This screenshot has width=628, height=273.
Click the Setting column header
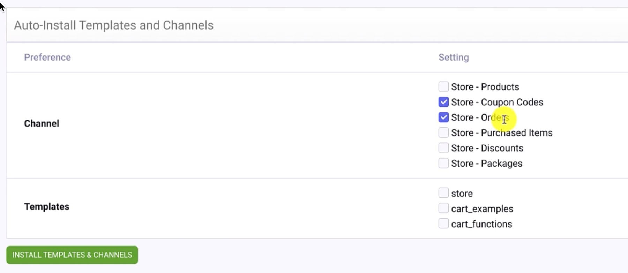pyautogui.click(x=454, y=57)
